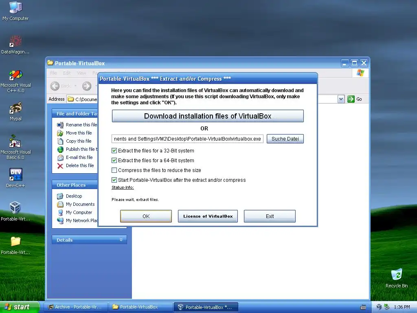This screenshot has height=313, width=417.
Task: Select Portable-VirtualBox *... taskbar item
Action: pyautogui.click(x=206, y=307)
